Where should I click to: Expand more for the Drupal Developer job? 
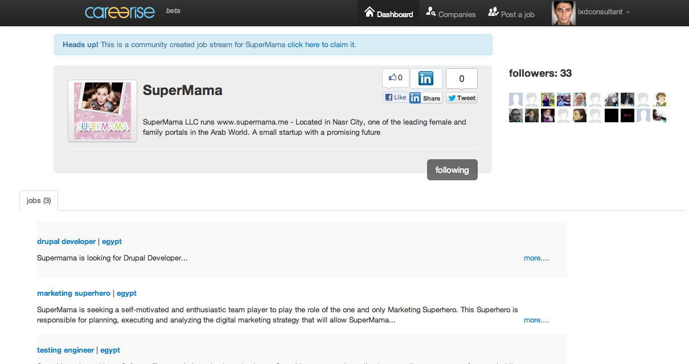(x=536, y=258)
